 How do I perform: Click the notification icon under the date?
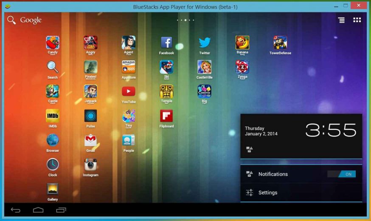[249, 149]
